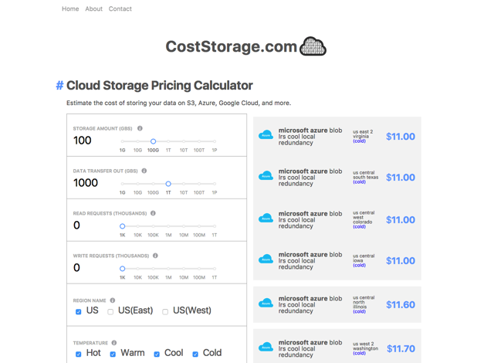Click the CostStorage.com title text
The width and height of the screenshot is (494, 363).
pyautogui.click(x=232, y=46)
